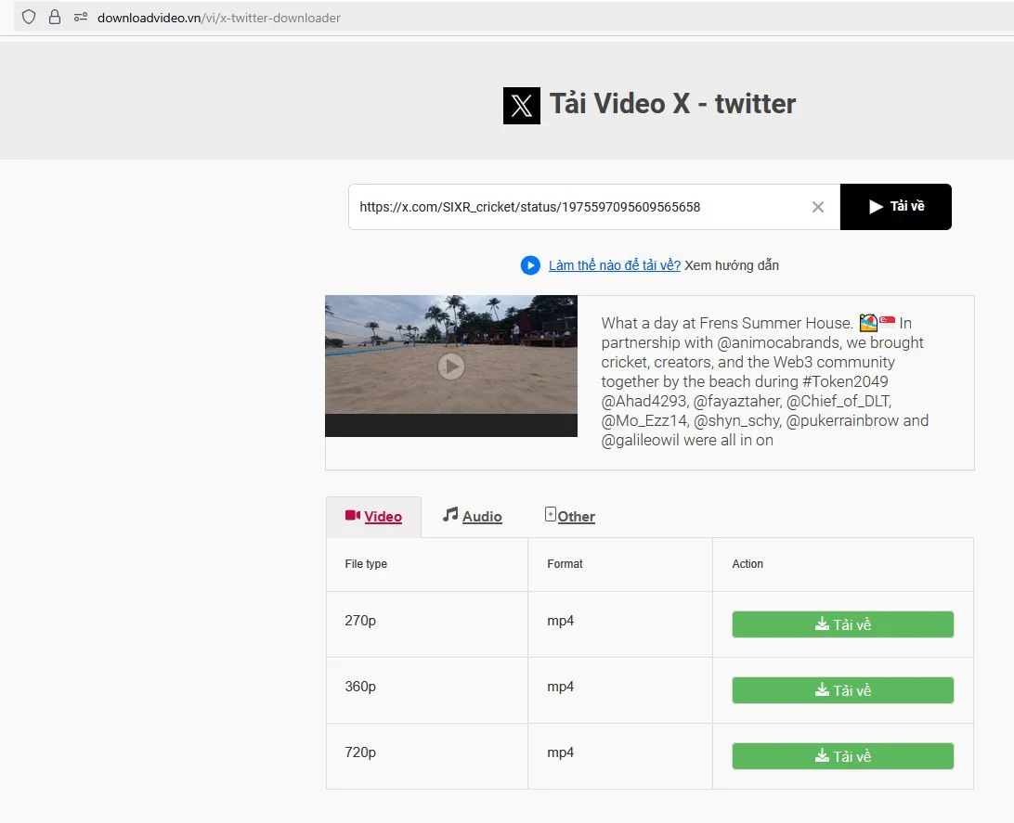Click the shield icon in the address bar
This screenshot has height=823, width=1014.
[x=29, y=17]
